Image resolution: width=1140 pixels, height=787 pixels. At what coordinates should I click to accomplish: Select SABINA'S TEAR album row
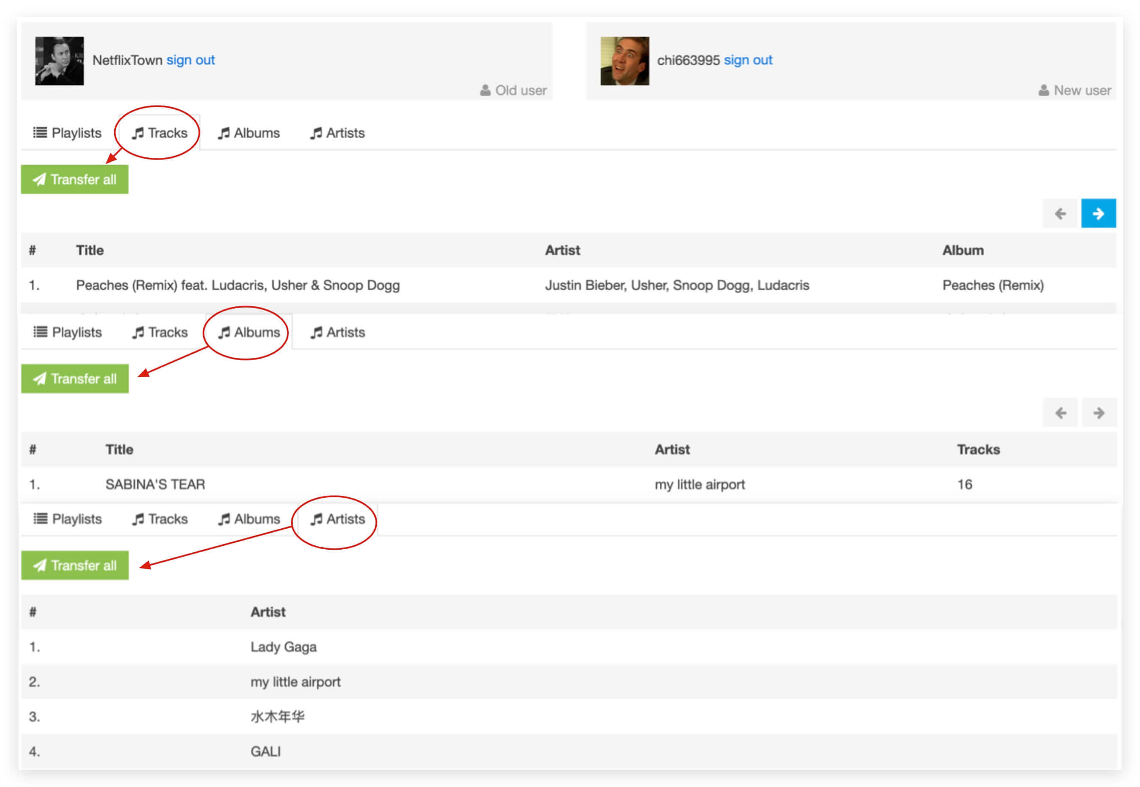click(x=155, y=485)
